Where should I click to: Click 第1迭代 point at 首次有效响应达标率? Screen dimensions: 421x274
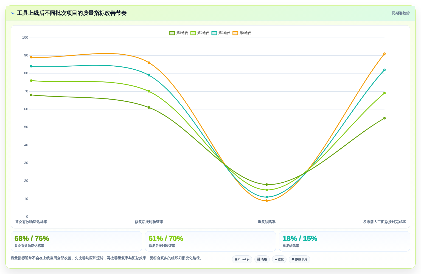click(x=31, y=95)
